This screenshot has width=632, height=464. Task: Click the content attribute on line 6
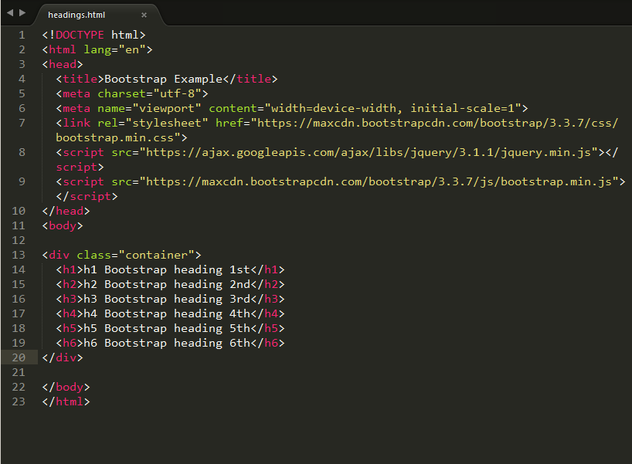(x=233, y=108)
